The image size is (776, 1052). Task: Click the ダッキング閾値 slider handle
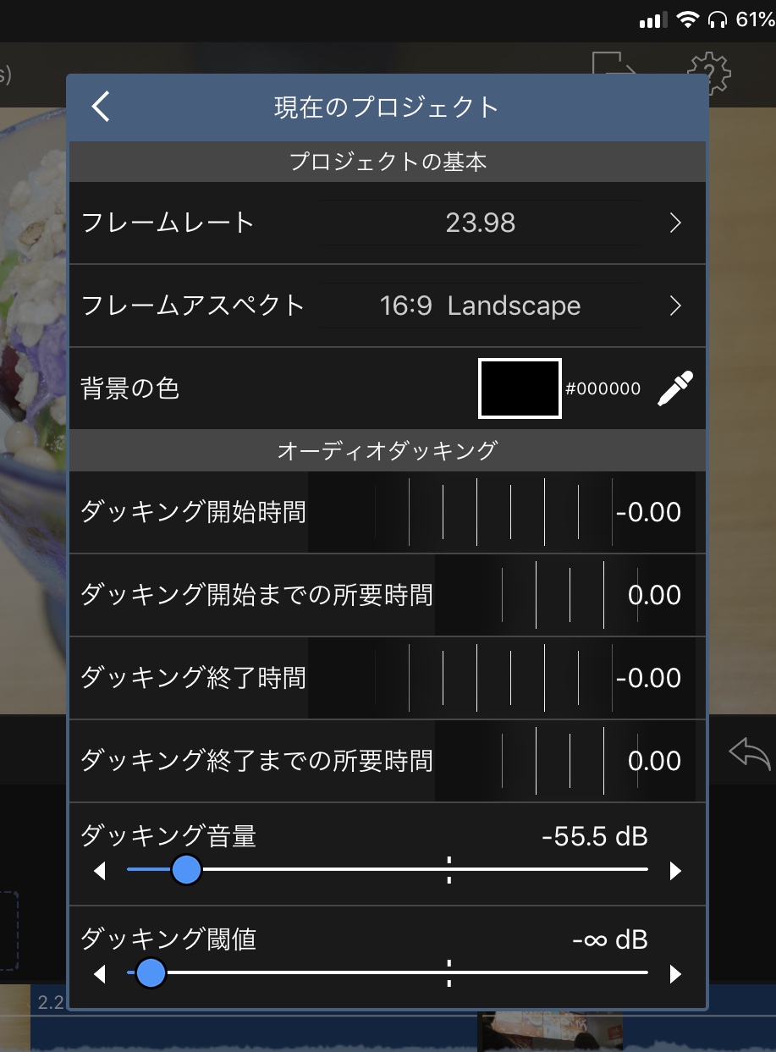[x=151, y=973]
